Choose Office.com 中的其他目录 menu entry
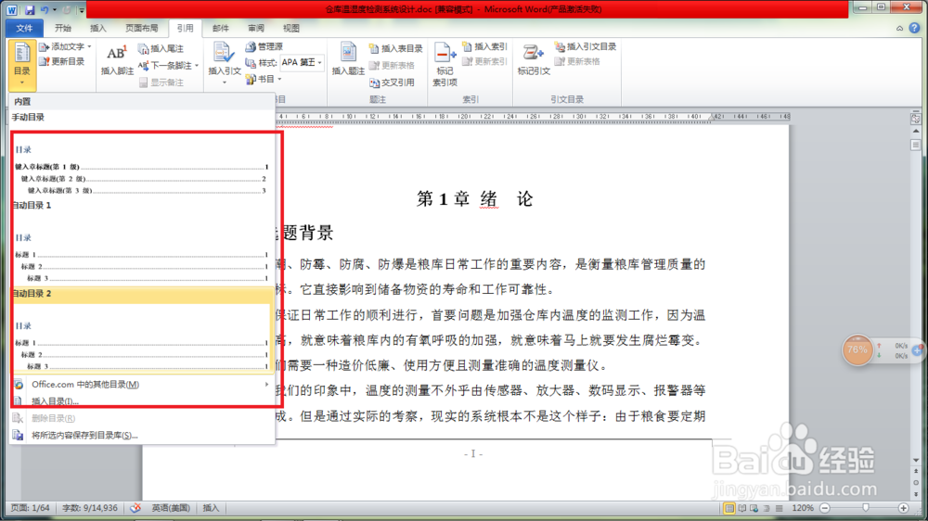The height and width of the screenshot is (521, 928). pyautogui.click(x=142, y=385)
